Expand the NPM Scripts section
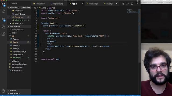This screenshot has width=172, height=96. pyautogui.click(x=14, y=93)
